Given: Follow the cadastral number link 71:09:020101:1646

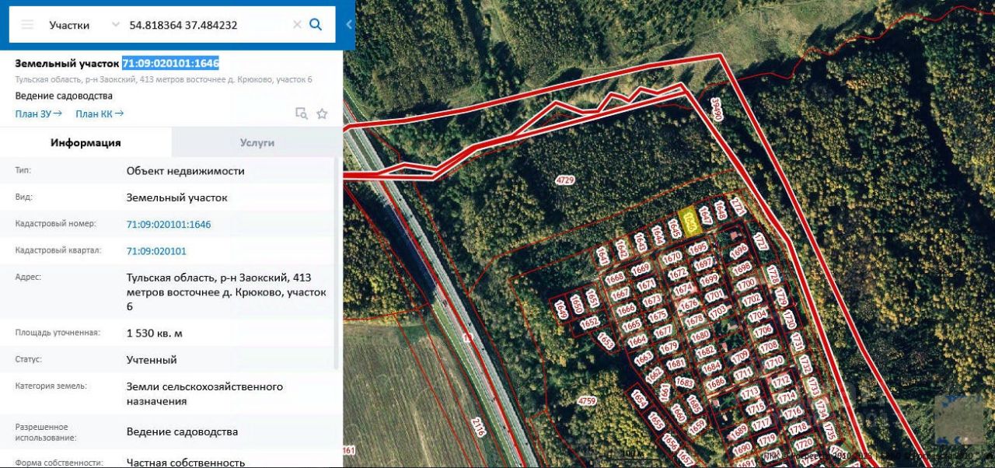Looking at the screenshot, I should (169, 225).
